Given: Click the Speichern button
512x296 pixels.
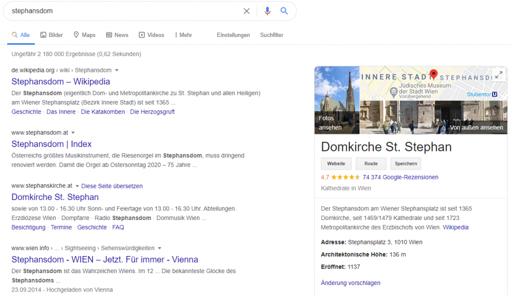Looking at the screenshot, I should click(x=406, y=163).
